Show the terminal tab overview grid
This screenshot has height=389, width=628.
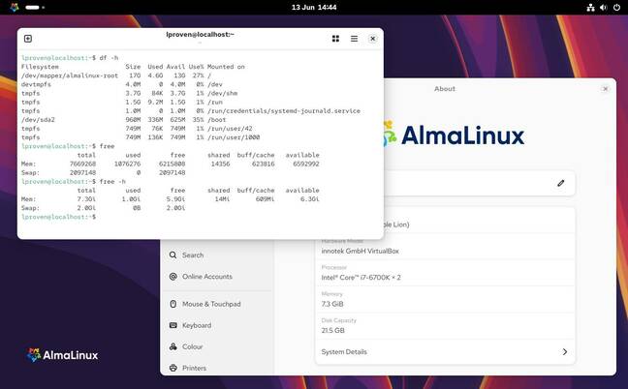(x=335, y=39)
